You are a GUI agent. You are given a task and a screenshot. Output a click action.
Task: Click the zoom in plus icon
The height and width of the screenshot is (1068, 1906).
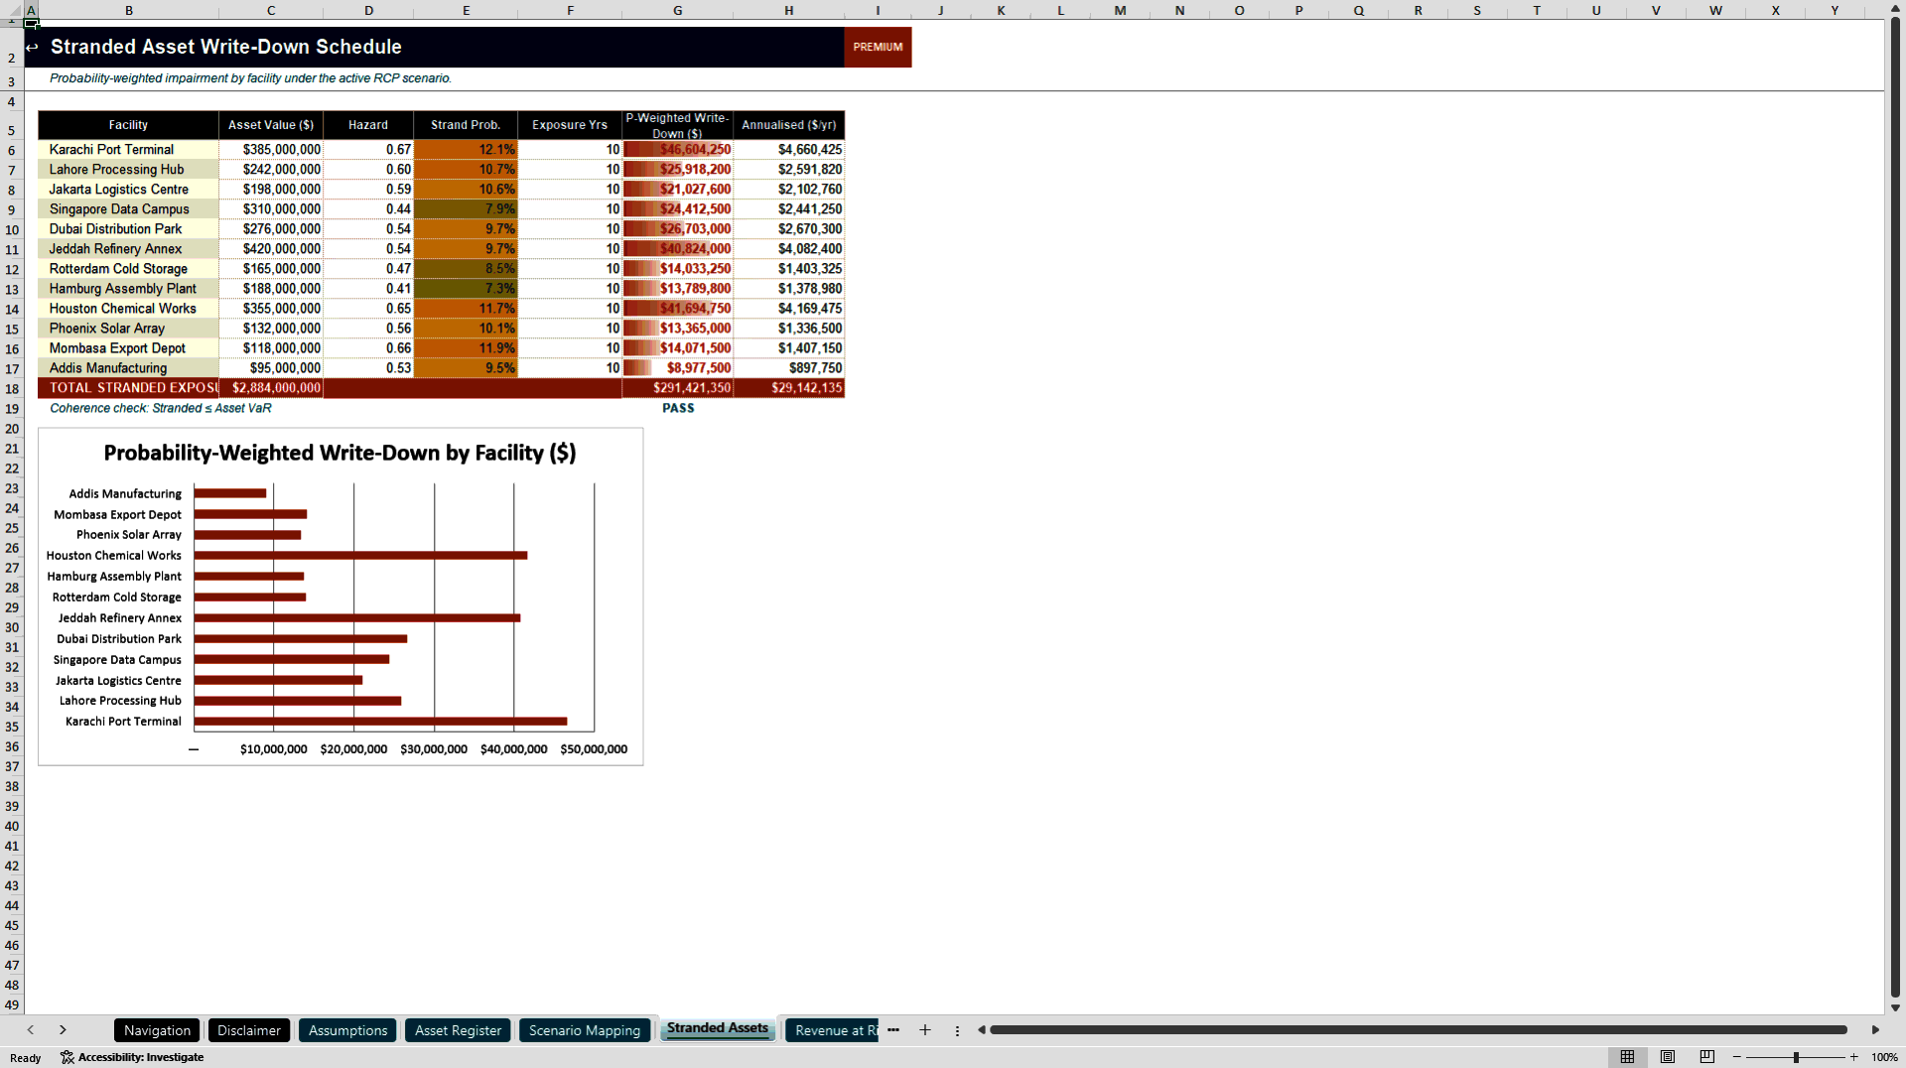(x=1853, y=1057)
